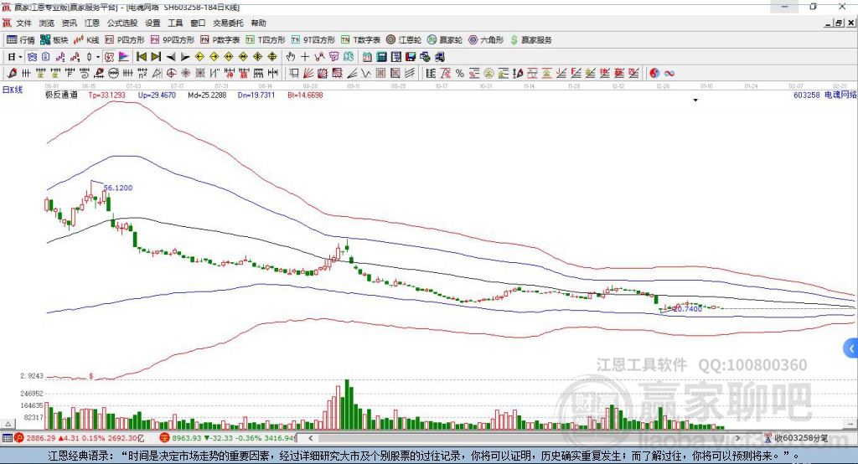
Task: Select the Gann fan red rays tool
Action: click(308, 74)
